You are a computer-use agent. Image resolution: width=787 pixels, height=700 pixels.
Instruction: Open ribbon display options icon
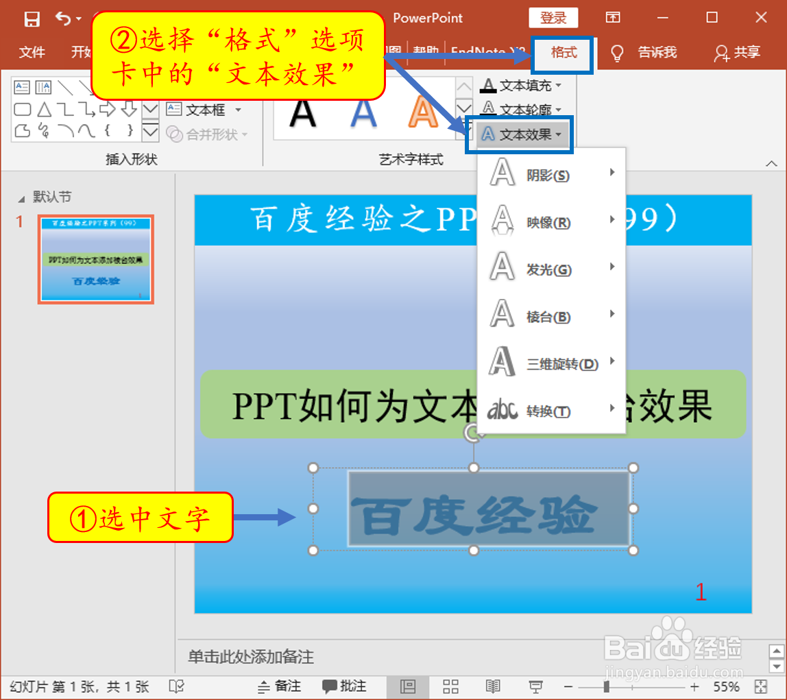[612, 18]
